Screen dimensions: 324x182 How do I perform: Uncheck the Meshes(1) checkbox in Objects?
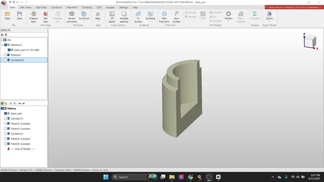click(6, 45)
